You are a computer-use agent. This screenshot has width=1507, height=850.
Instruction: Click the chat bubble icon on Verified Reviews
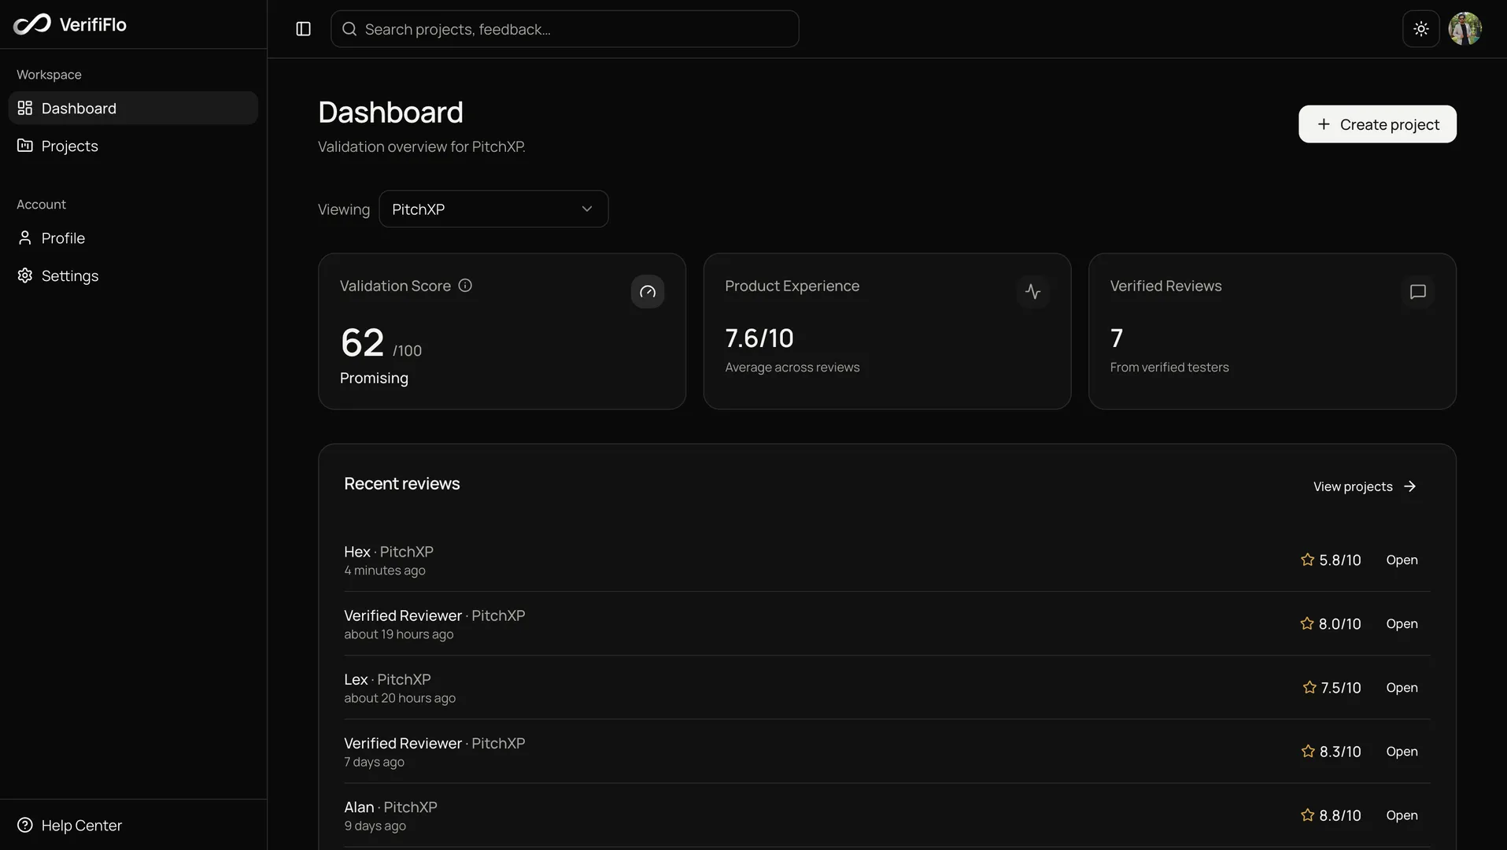point(1418,292)
